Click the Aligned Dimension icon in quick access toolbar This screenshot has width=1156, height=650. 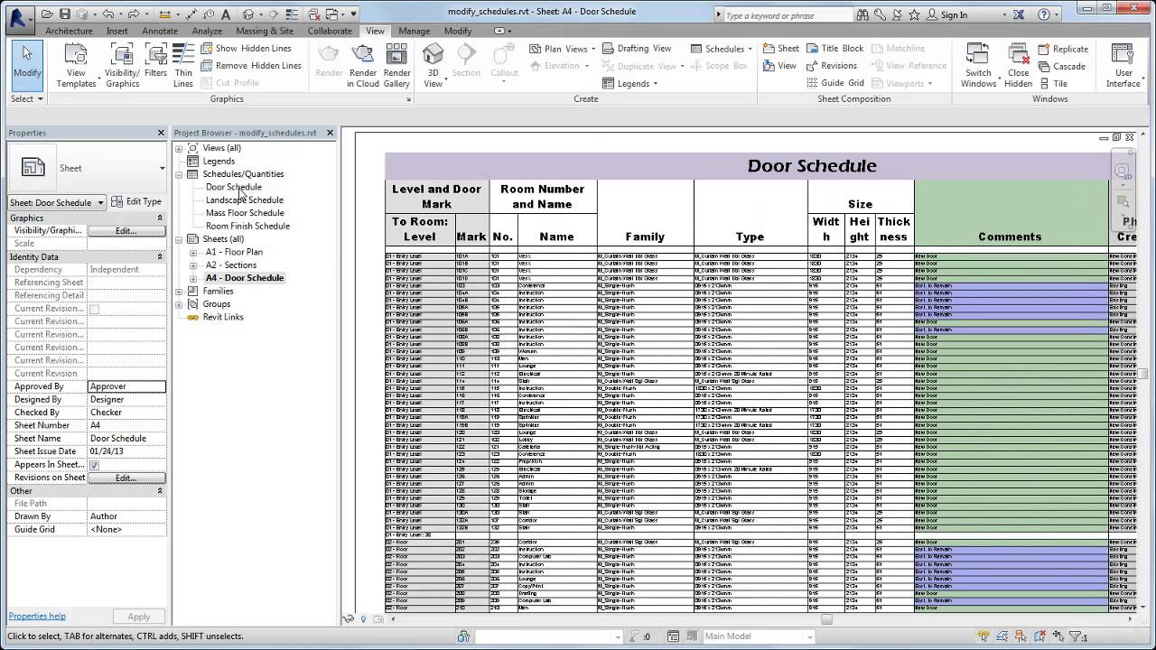tap(191, 14)
